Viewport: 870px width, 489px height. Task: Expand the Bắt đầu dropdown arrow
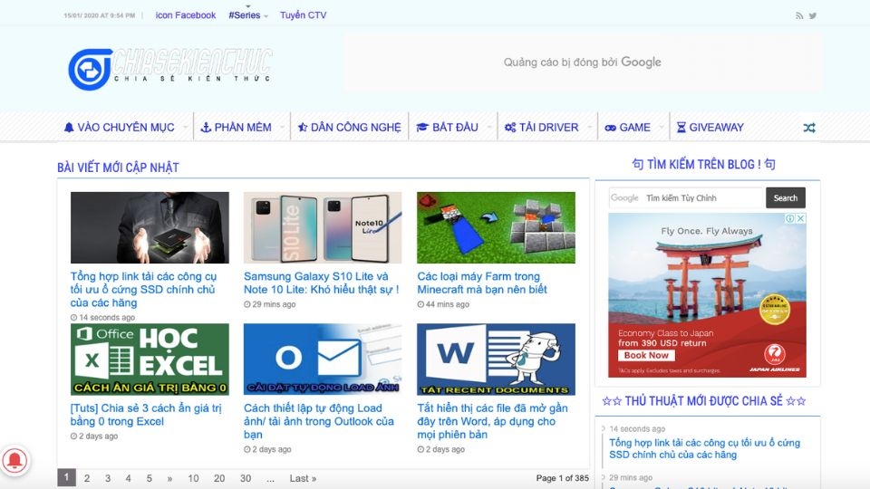click(488, 127)
